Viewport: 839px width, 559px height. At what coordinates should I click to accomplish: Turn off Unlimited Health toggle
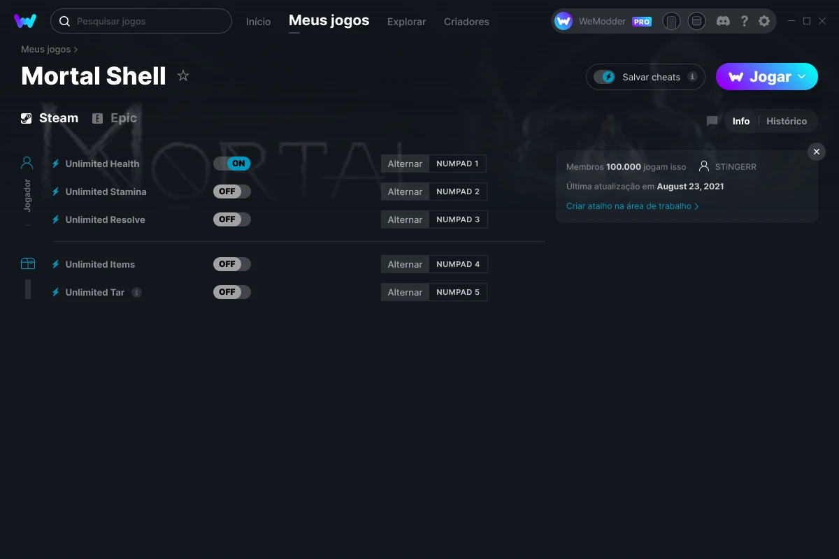[232, 164]
